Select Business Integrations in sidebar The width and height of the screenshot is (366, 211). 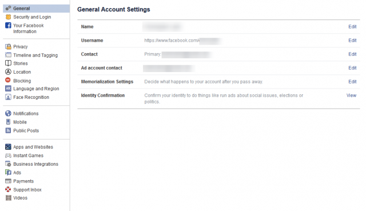point(35,164)
